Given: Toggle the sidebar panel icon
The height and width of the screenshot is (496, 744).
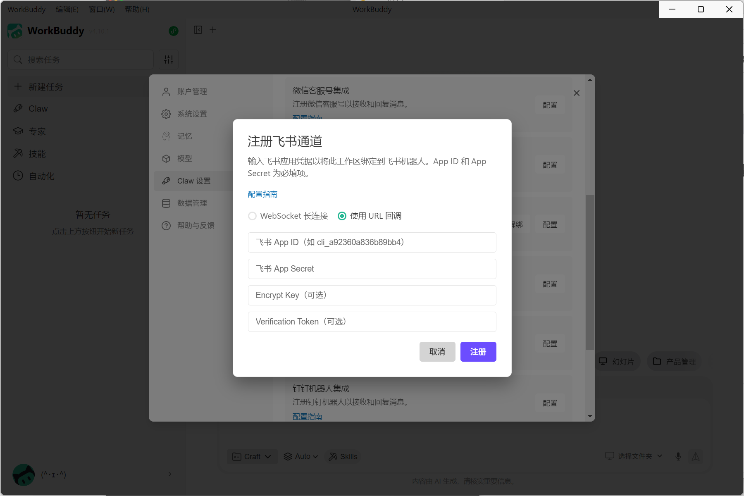Looking at the screenshot, I should (198, 30).
